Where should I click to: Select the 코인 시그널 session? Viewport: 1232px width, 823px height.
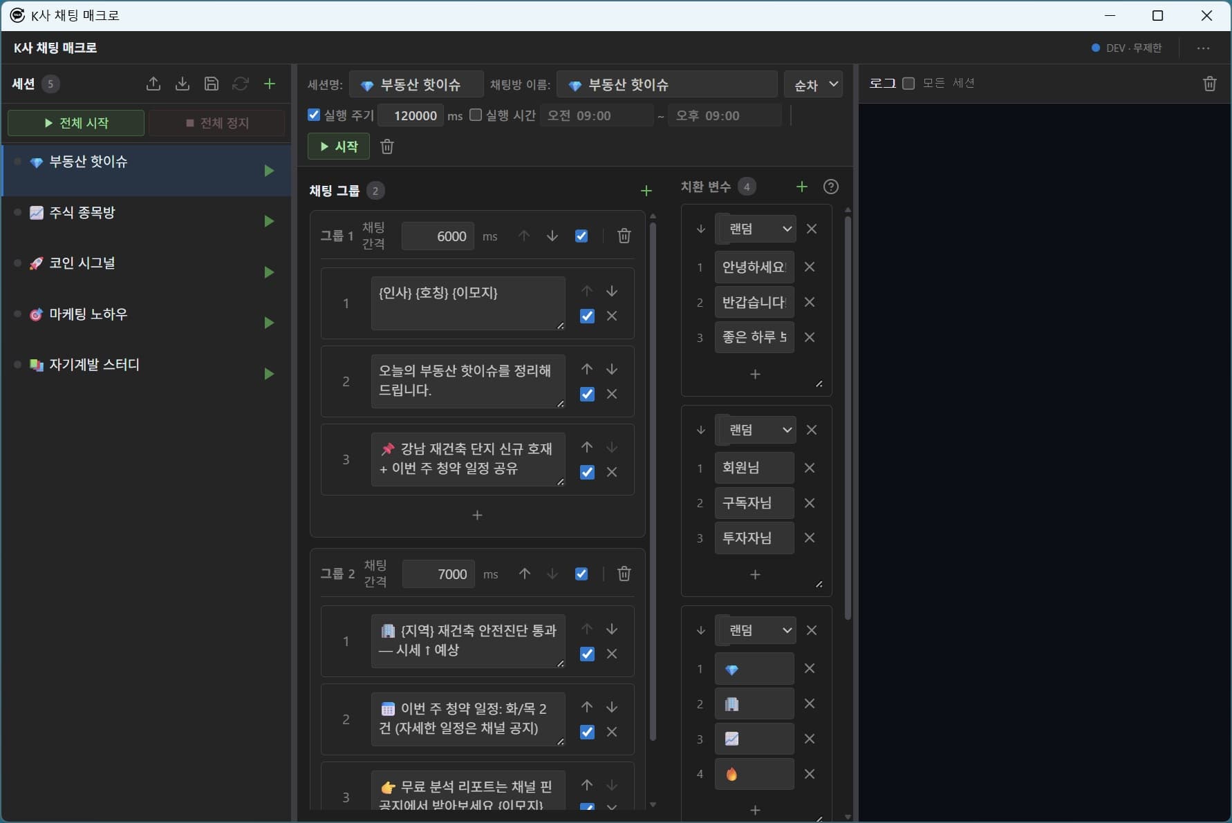(147, 272)
